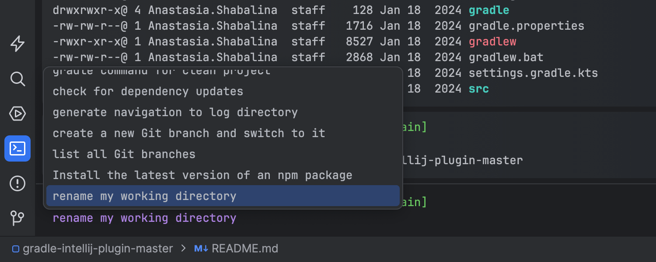Click the lightning bolt icon in the sidebar
Viewport: 656px width, 262px height.
[x=17, y=44]
